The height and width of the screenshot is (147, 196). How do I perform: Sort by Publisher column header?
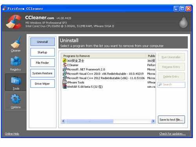[151, 56]
